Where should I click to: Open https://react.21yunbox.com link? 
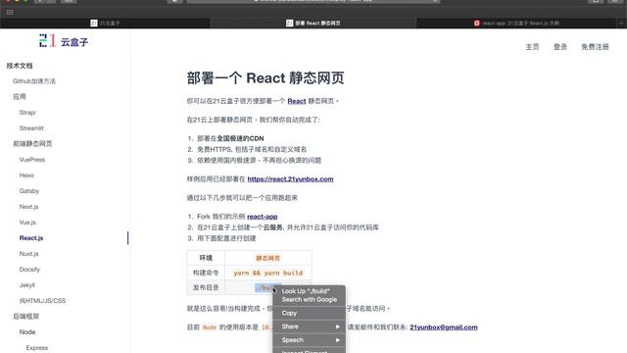pos(290,178)
